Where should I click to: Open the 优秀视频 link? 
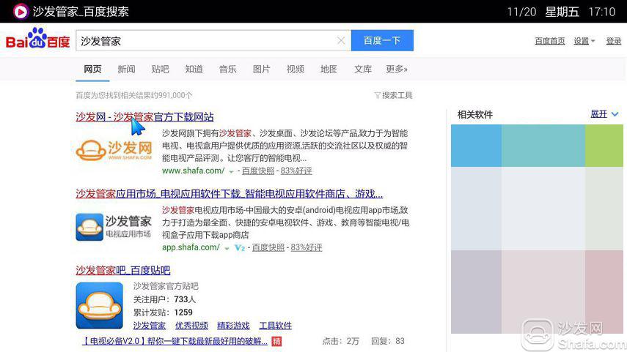tap(191, 326)
